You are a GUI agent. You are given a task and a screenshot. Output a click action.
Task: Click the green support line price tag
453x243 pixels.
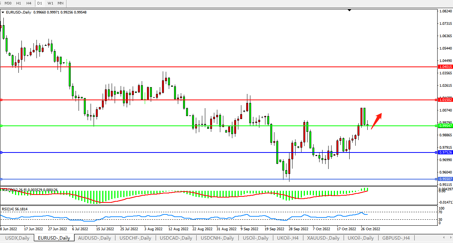(445, 126)
